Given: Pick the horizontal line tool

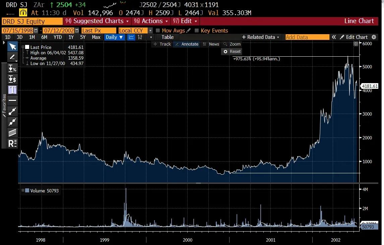Looking at the screenshot, I should [12, 100].
